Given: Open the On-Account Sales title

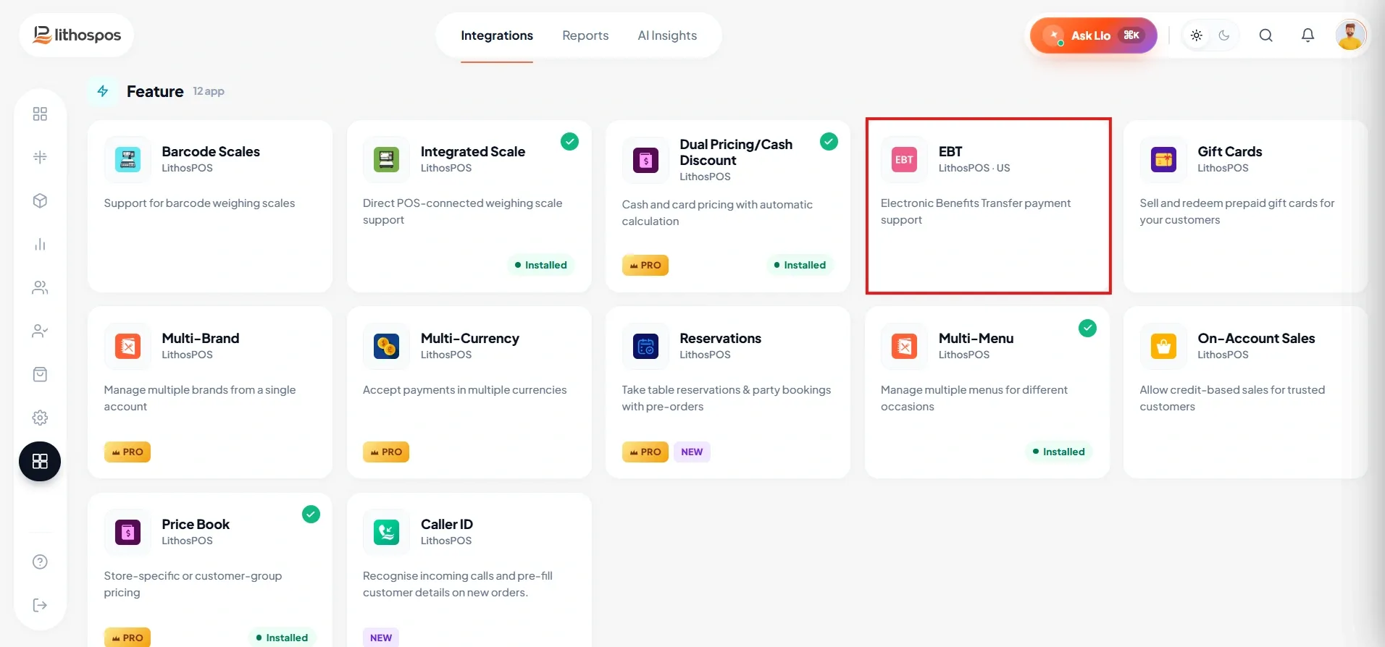Looking at the screenshot, I should coord(1256,338).
